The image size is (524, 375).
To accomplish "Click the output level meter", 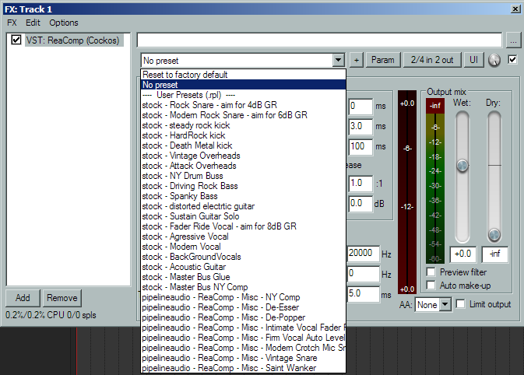I will click(435, 180).
